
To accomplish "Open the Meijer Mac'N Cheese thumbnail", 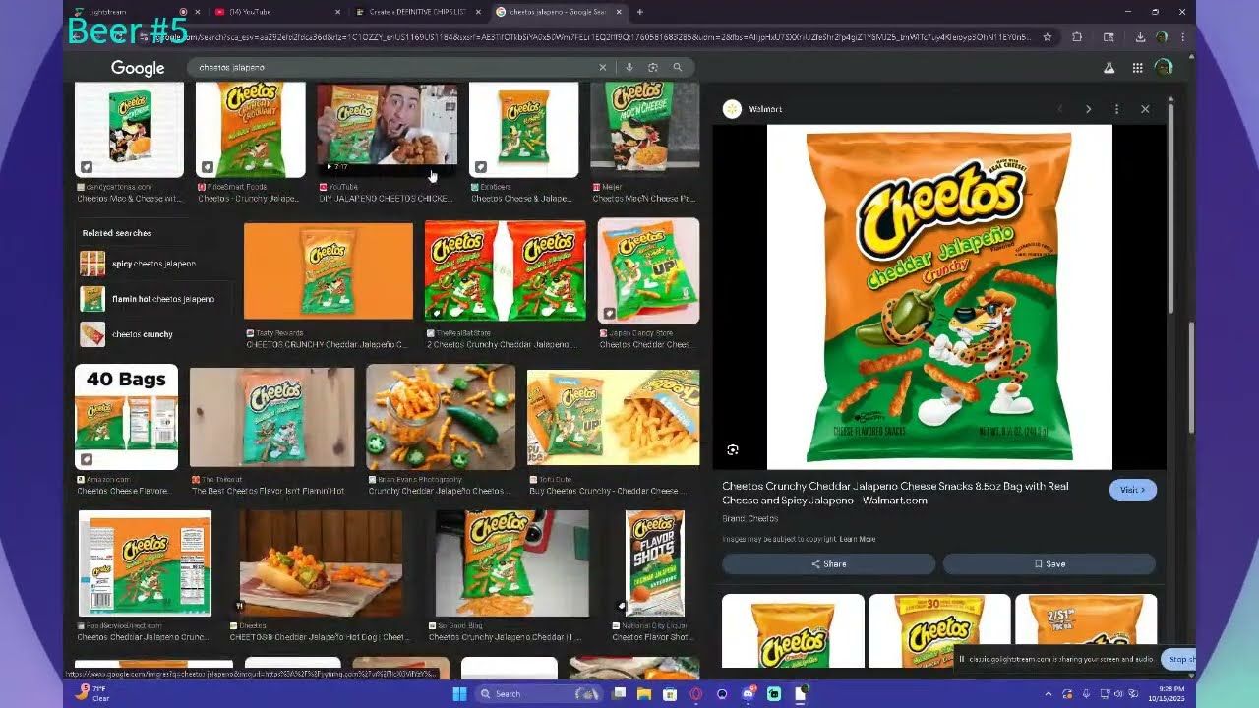I will 644,129.
